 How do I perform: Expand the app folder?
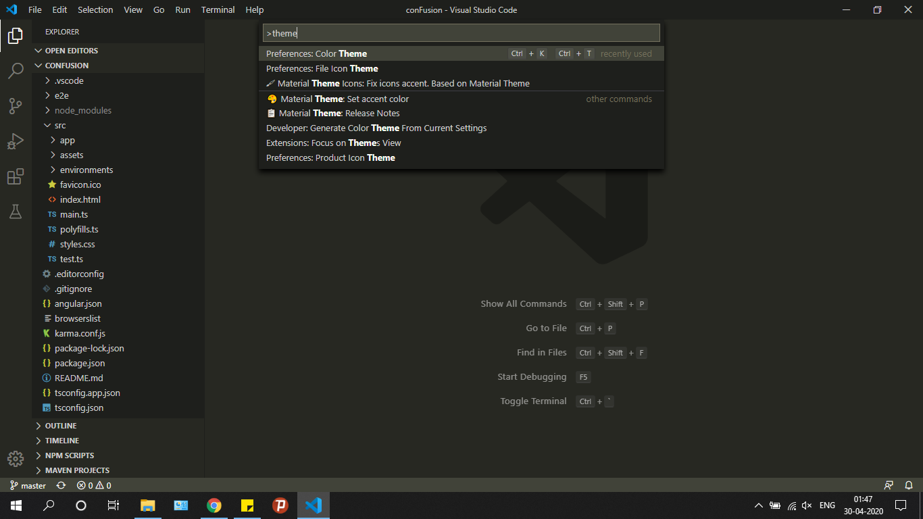(118, 140)
